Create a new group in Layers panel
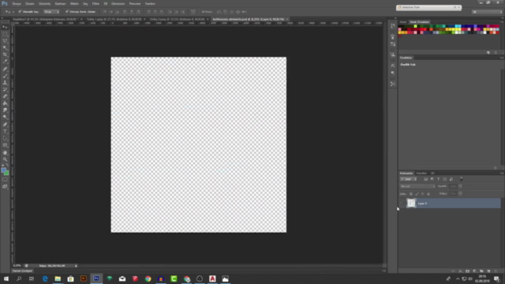505x284 pixels. tap(481, 271)
